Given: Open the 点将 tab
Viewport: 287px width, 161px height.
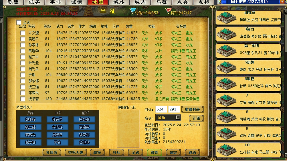Looking at the screenshot, I should click(203, 2).
